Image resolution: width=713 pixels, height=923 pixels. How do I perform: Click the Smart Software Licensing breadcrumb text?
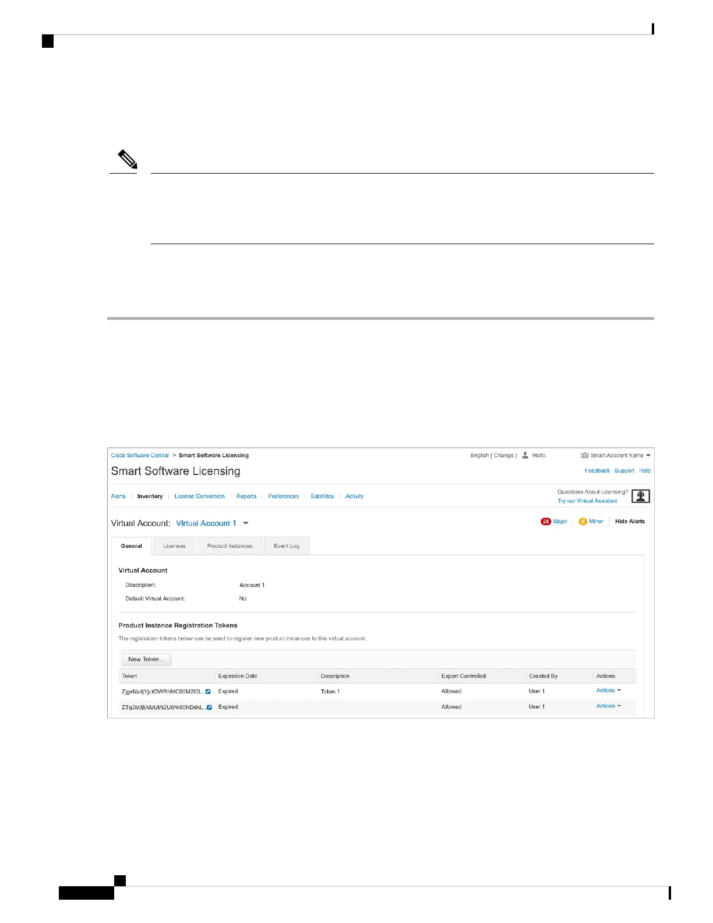pos(214,456)
